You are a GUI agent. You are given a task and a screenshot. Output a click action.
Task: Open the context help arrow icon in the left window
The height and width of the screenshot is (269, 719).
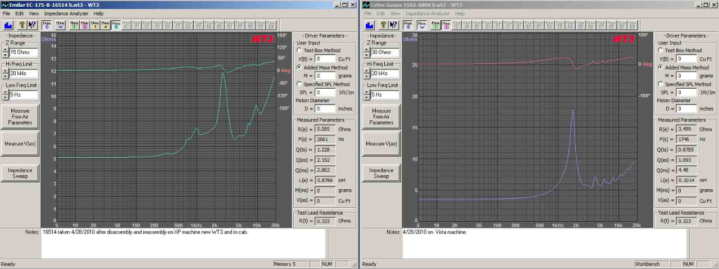pyautogui.click(x=32, y=25)
